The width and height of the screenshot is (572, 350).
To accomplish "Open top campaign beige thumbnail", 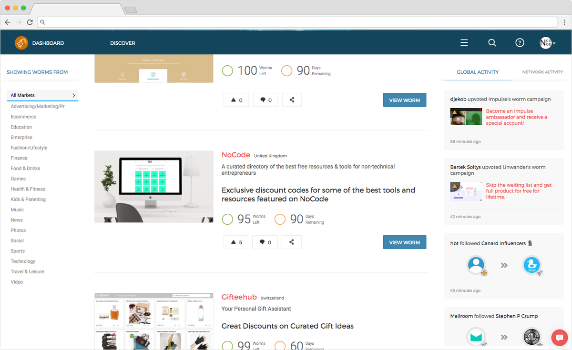I will point(154,69).
